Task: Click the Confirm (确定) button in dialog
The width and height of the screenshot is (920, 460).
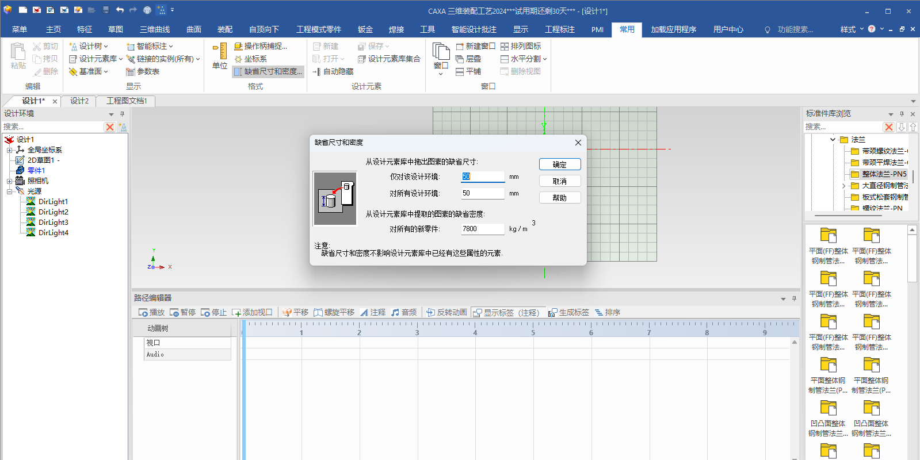Action: point(559,164)
